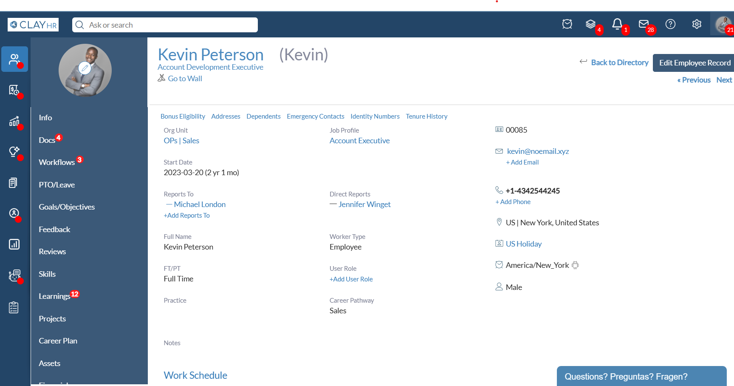The width and height of the screenshot is (734, 386).
Task: Select the employees directory sidebar icon
Action: pyautogui.click(x=14, y=59)
